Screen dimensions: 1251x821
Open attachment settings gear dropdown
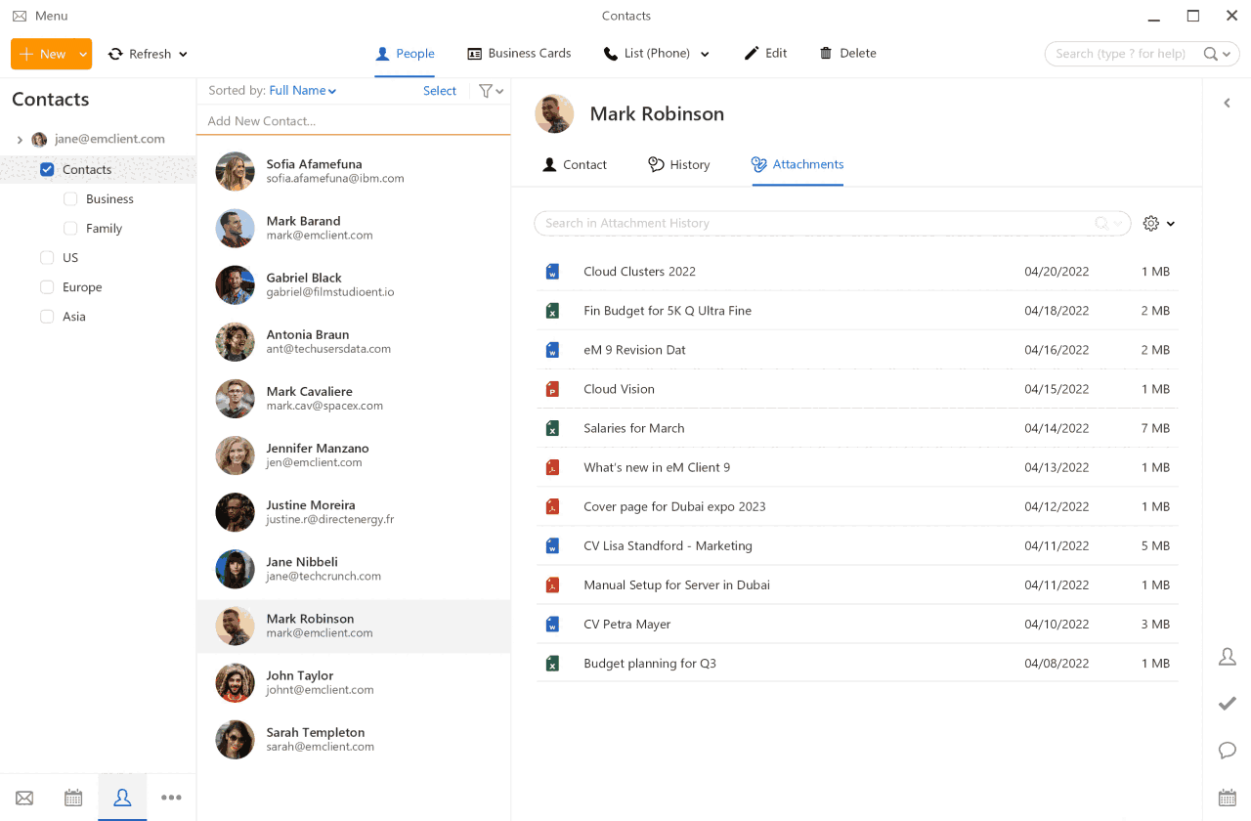click(1158, 224)
